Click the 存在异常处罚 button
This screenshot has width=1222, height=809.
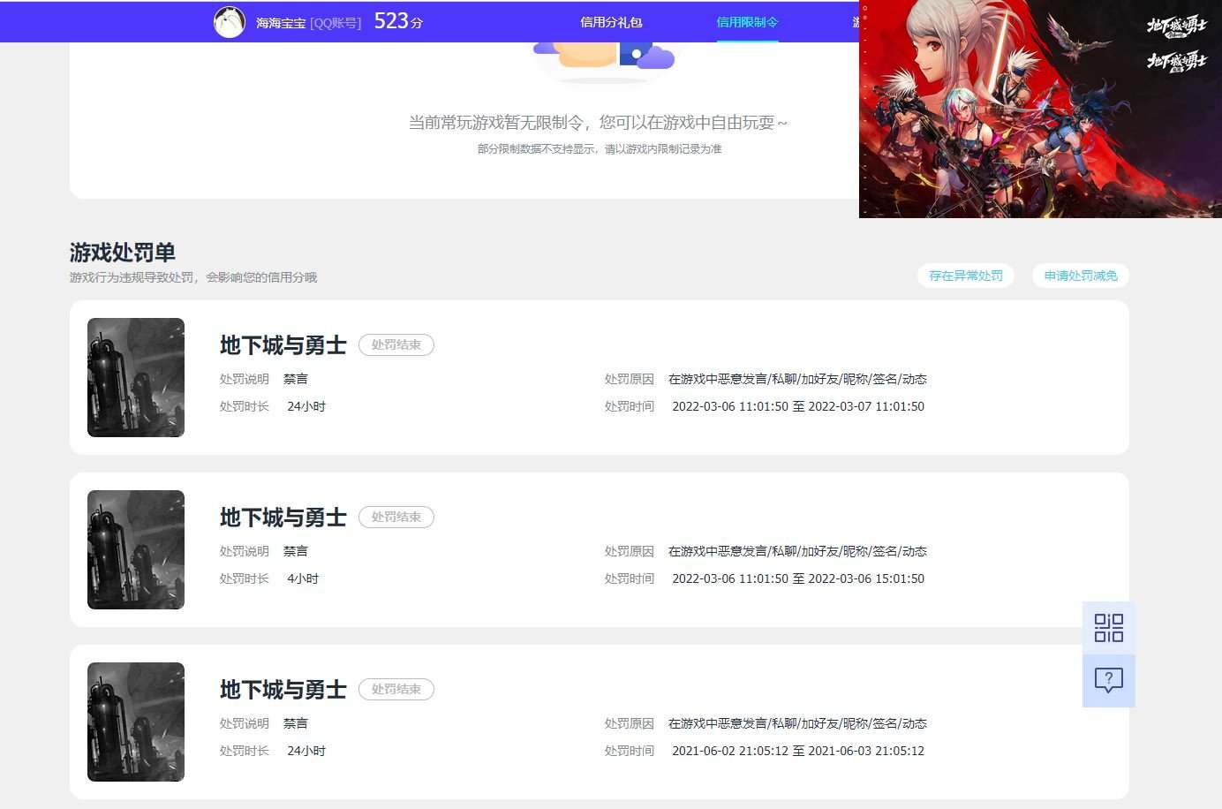pos(966,276)
